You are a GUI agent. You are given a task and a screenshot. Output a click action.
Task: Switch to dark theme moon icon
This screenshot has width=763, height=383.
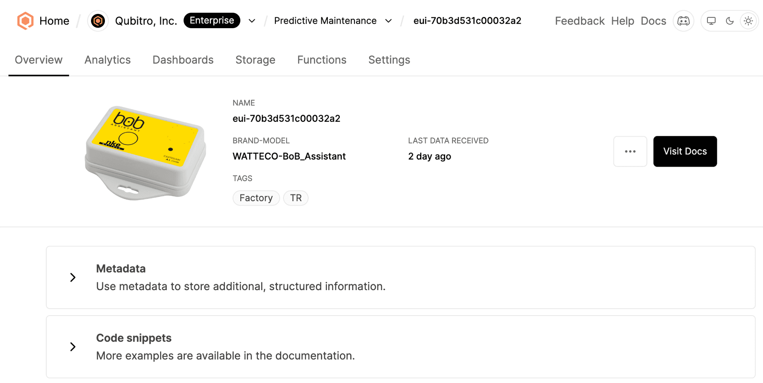pyautogui.click(x=730, y=21)
